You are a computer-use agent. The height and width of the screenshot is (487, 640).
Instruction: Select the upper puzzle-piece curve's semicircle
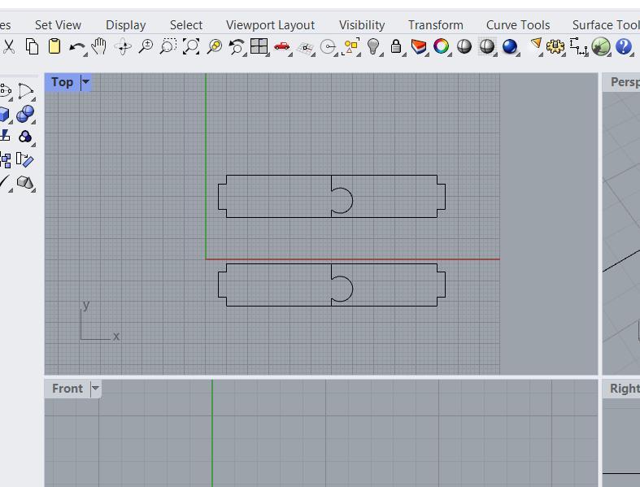[x=352, y=201]
